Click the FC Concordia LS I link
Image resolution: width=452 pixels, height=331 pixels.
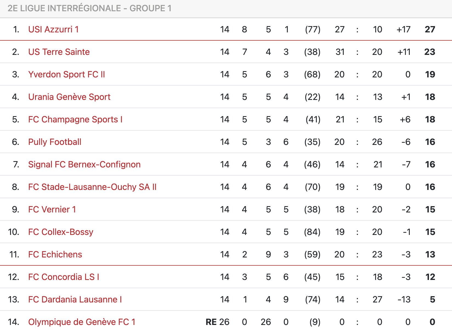(x=64, y=277)
